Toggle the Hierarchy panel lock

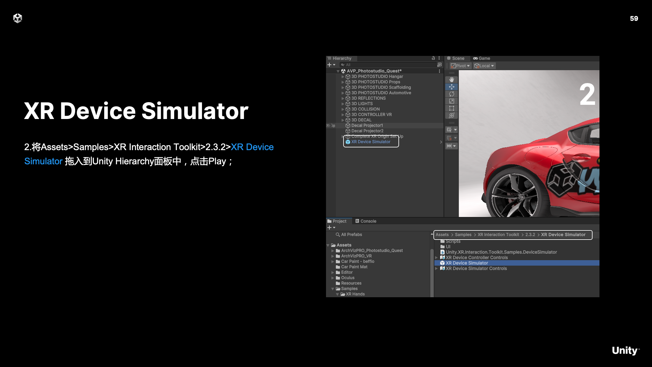(x=433, y=58)
